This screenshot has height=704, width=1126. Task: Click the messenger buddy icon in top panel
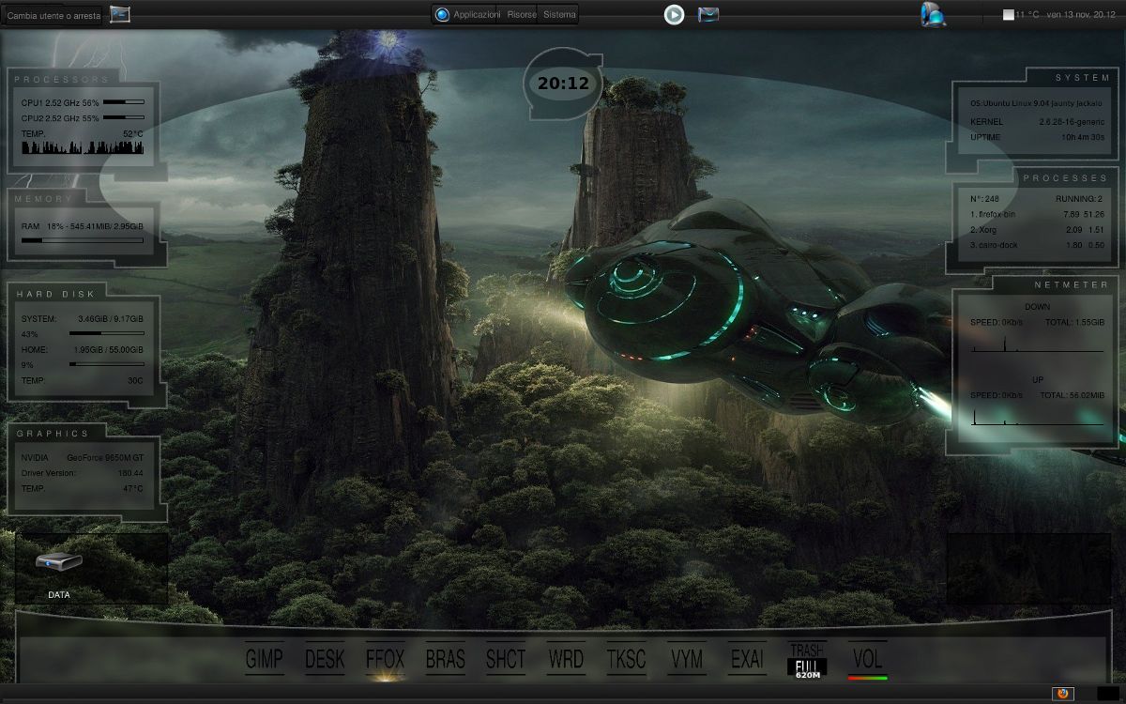pyautogui.click(x=934, y=14)
